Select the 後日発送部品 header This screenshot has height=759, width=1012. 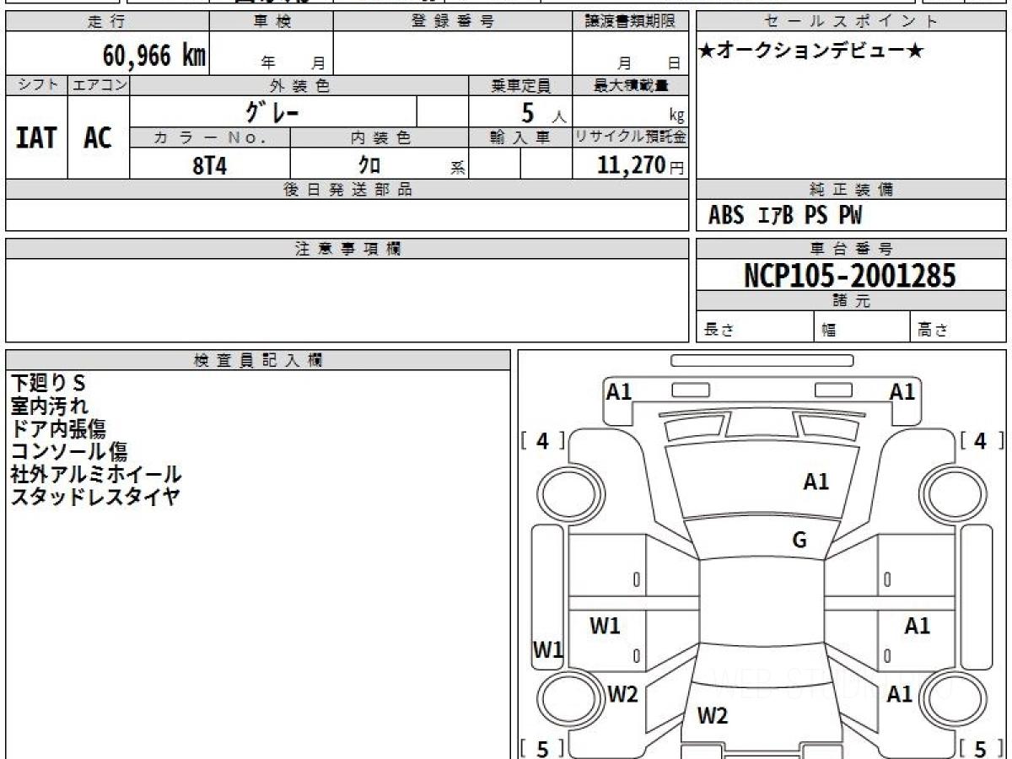[347, 190]
